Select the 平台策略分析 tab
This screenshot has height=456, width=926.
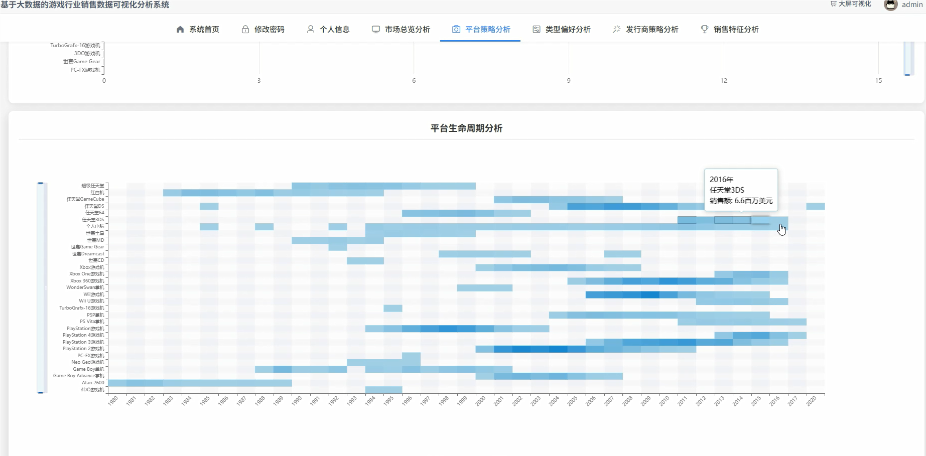480,29
